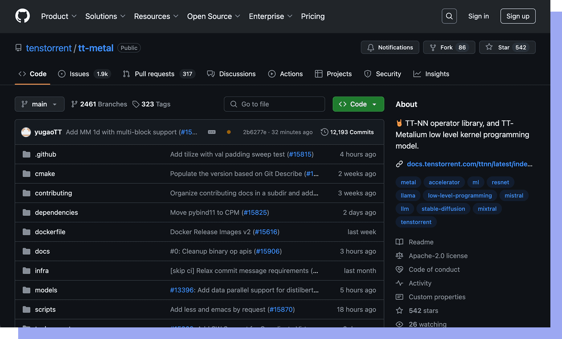Viewport: 562px width, 339px height.
Task: Expand the green Code dropdown button
Action: coord(358,104)
